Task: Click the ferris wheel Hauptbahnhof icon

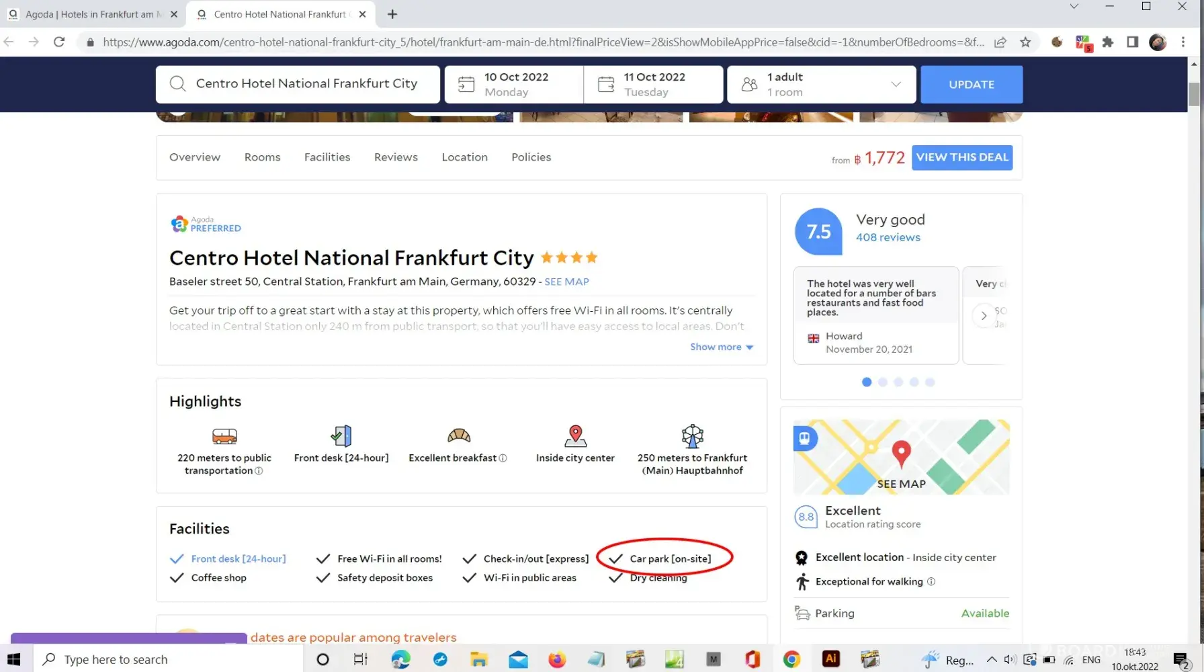Action: pyautogui.click(x=692, y=436)
